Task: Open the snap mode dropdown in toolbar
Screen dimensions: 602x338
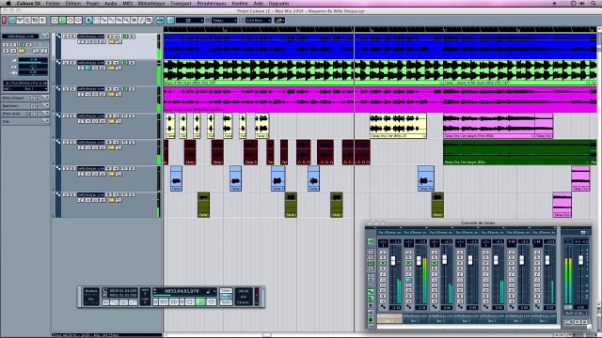Action: coord(190,20)
